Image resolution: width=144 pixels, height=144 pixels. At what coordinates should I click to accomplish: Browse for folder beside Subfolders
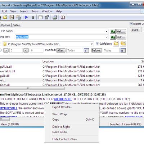coord(116,44)
